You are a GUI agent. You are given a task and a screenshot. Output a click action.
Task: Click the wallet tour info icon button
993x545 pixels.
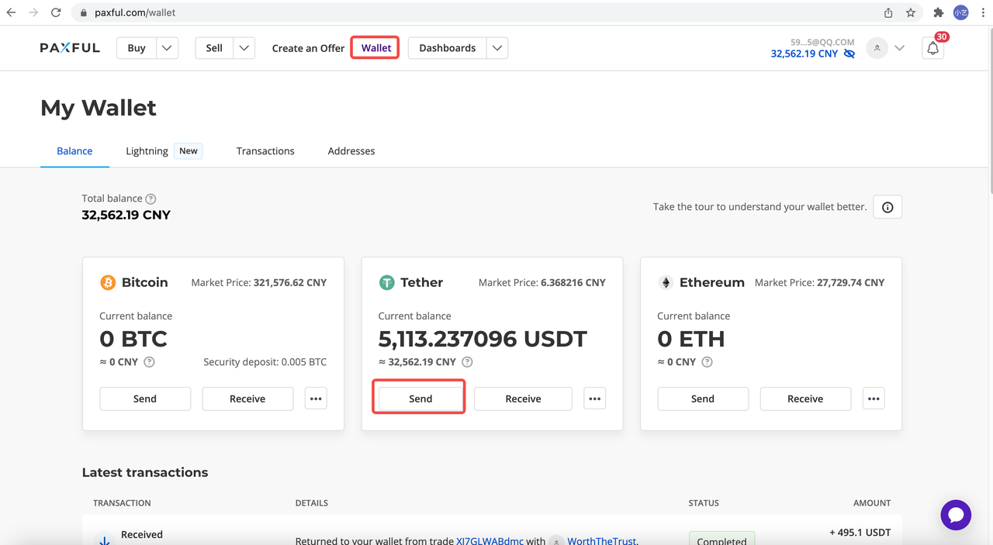tap(887, 207)
